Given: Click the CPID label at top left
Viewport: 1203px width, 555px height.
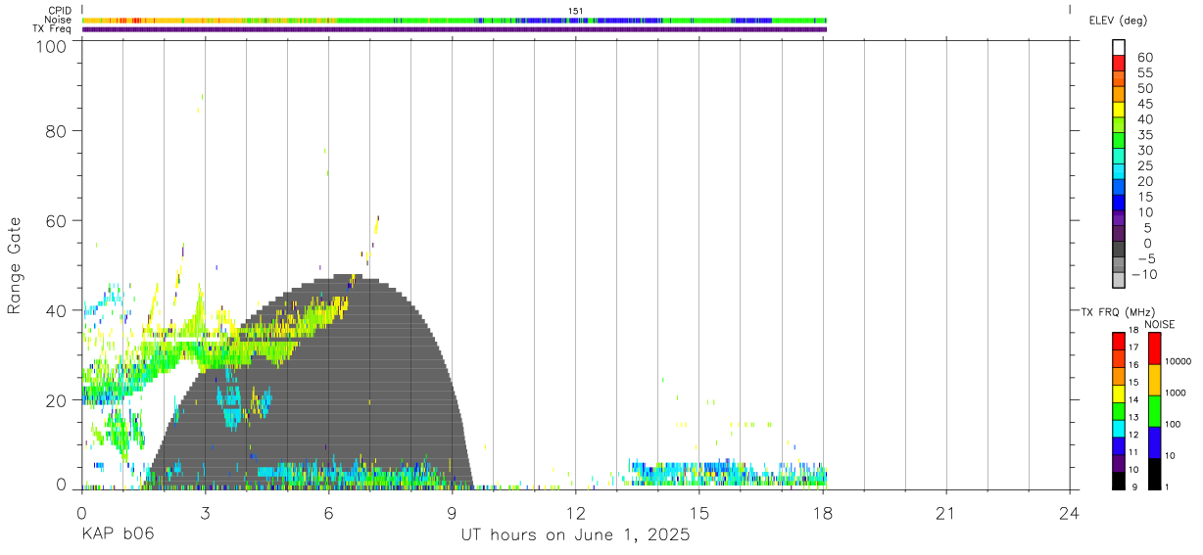Looking at the screenshot, I should [60, 10].
